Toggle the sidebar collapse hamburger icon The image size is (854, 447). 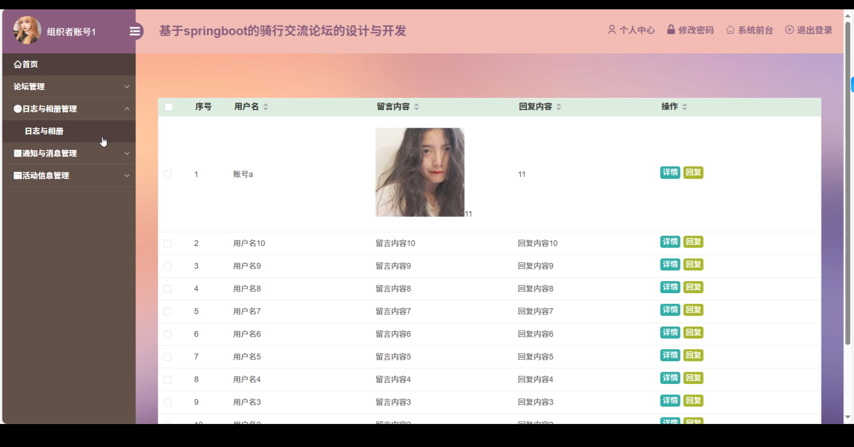point(135,31)
